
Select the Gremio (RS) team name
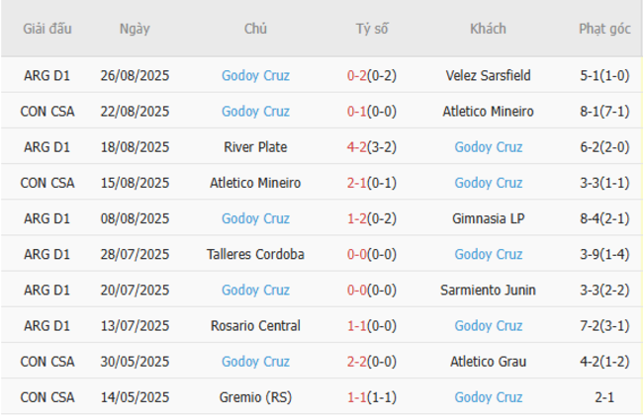pos(255,397)
